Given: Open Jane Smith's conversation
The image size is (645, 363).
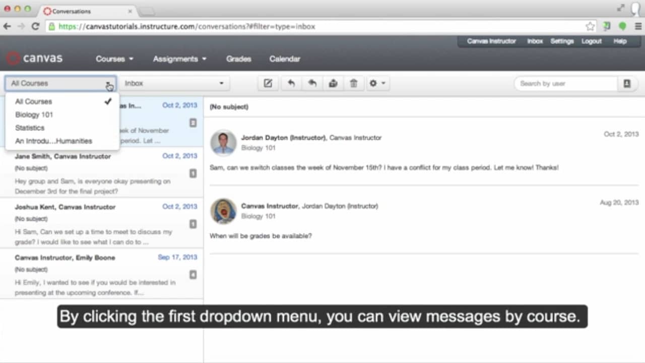Looking at the screenshot, I should pyautogui.click(x=101, y=172).
